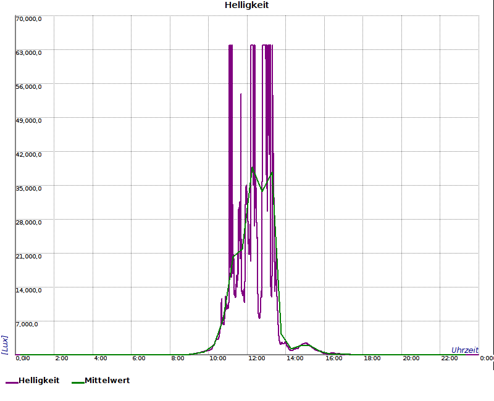The image size is (494, 401).
Task: Click the 56,000,0 y-axis value
Action: point(28,86)
